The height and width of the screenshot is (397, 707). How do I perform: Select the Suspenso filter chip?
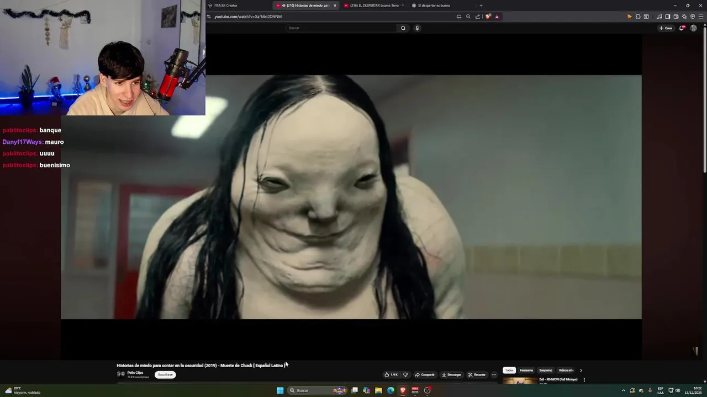(546, 370)
